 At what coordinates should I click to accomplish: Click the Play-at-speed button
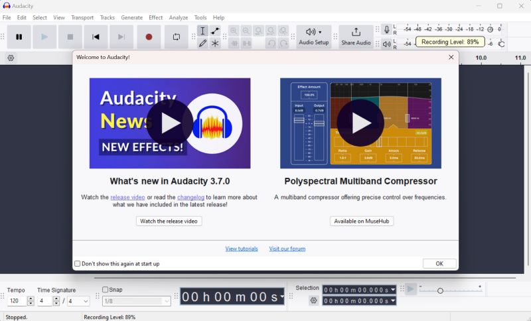410,289
